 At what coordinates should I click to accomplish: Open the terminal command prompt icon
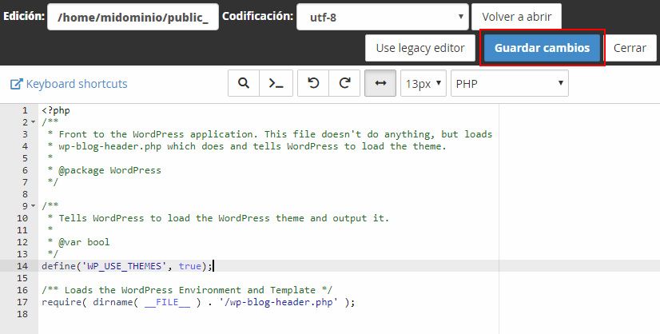276,83
